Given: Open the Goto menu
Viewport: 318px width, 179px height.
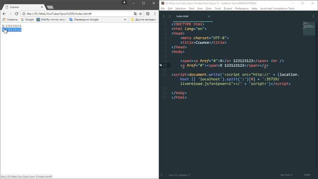Looking at the screenshot, I should coord(209,8).
